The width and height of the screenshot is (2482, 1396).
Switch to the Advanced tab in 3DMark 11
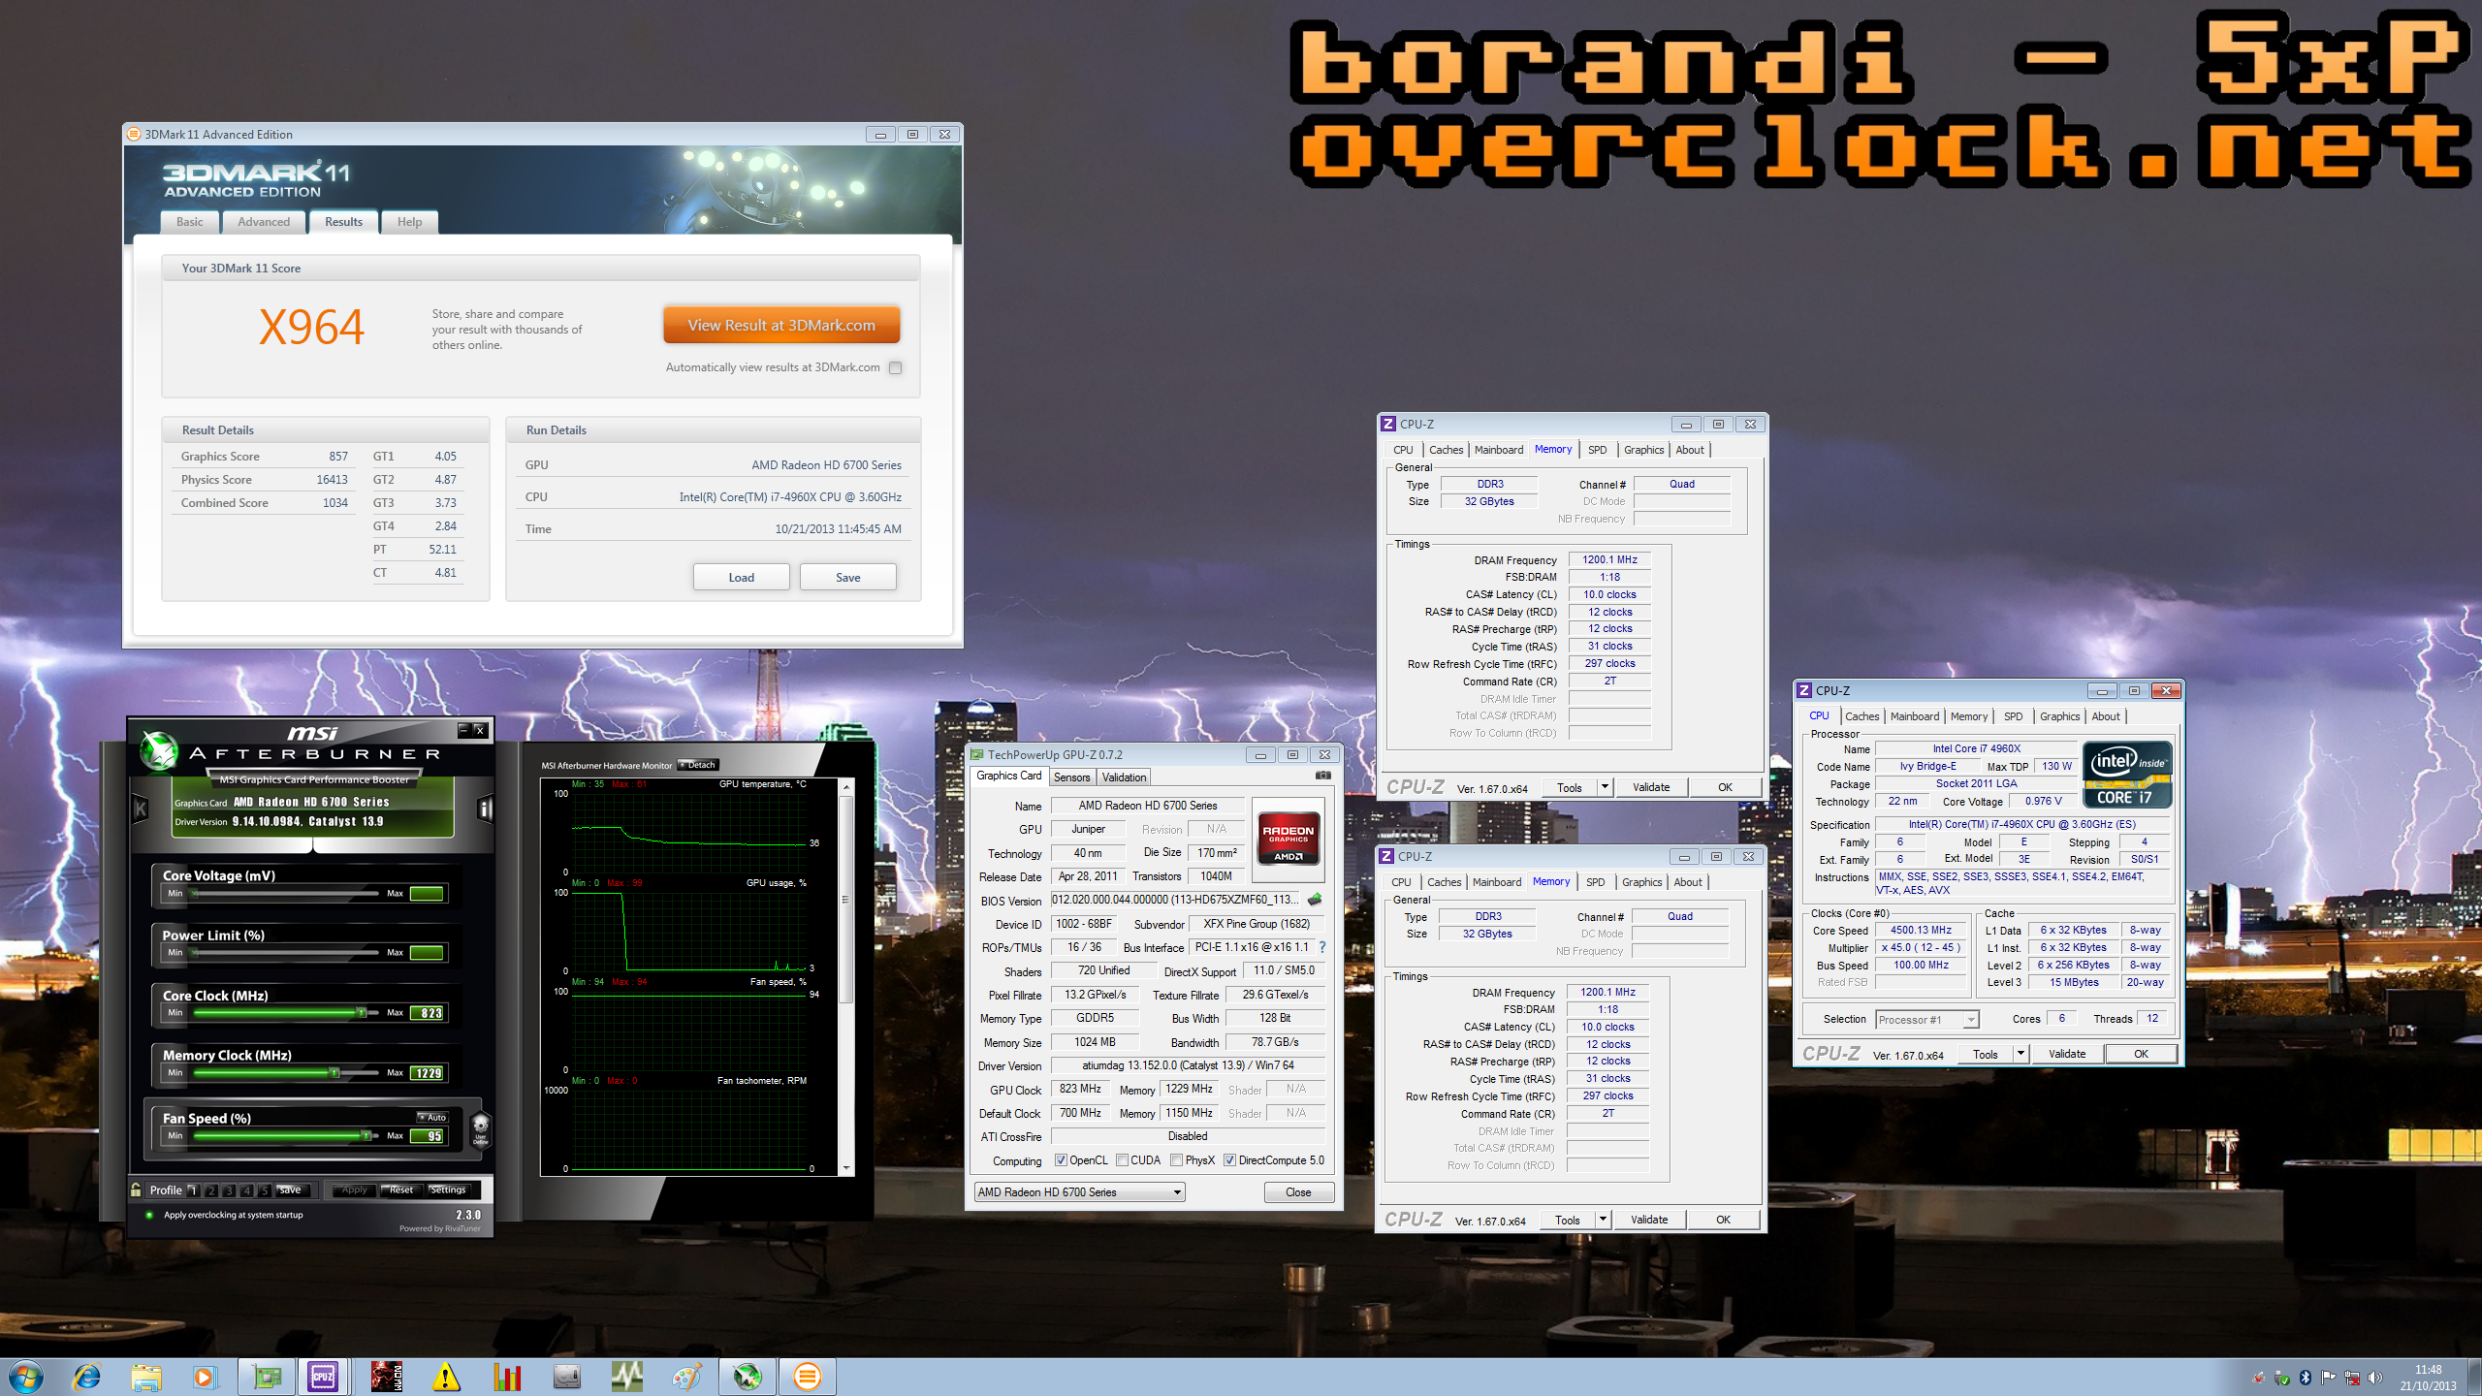pyautogui.click(x=264, y=222)
